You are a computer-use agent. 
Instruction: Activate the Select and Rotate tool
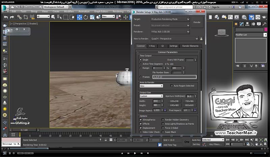point(86,17)
